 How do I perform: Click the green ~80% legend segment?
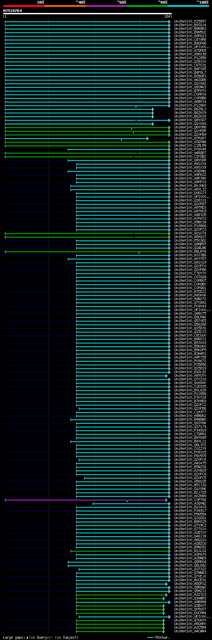point(147,6)
